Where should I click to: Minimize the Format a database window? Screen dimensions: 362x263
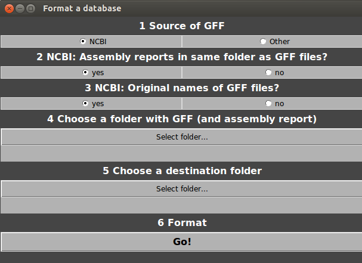coord(20,9)
